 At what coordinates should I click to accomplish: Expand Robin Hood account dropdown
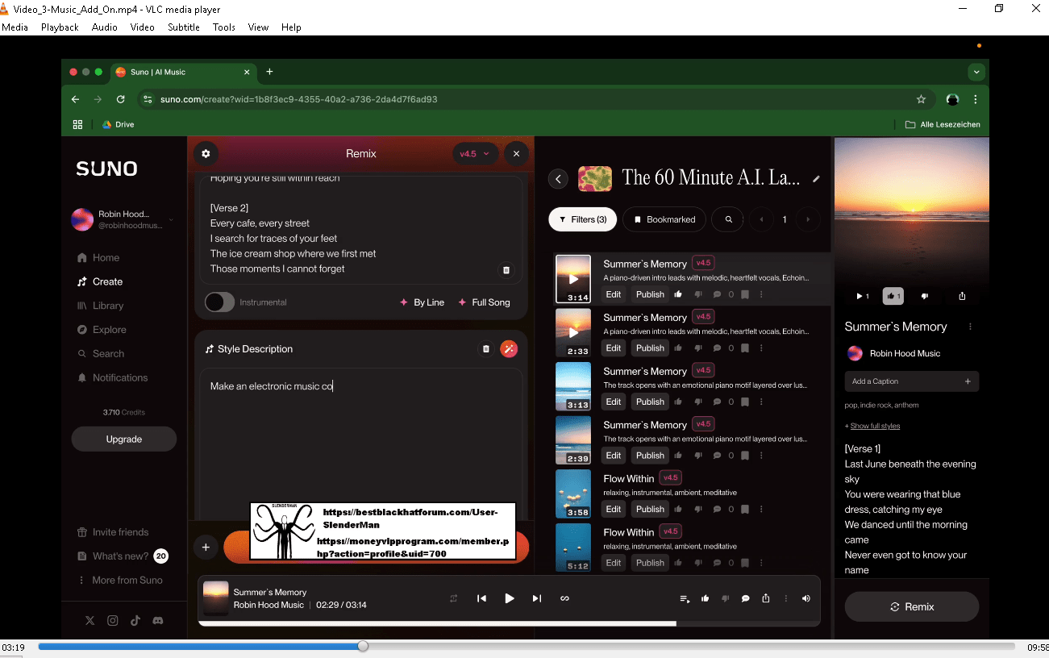click(x=171, y=219)
